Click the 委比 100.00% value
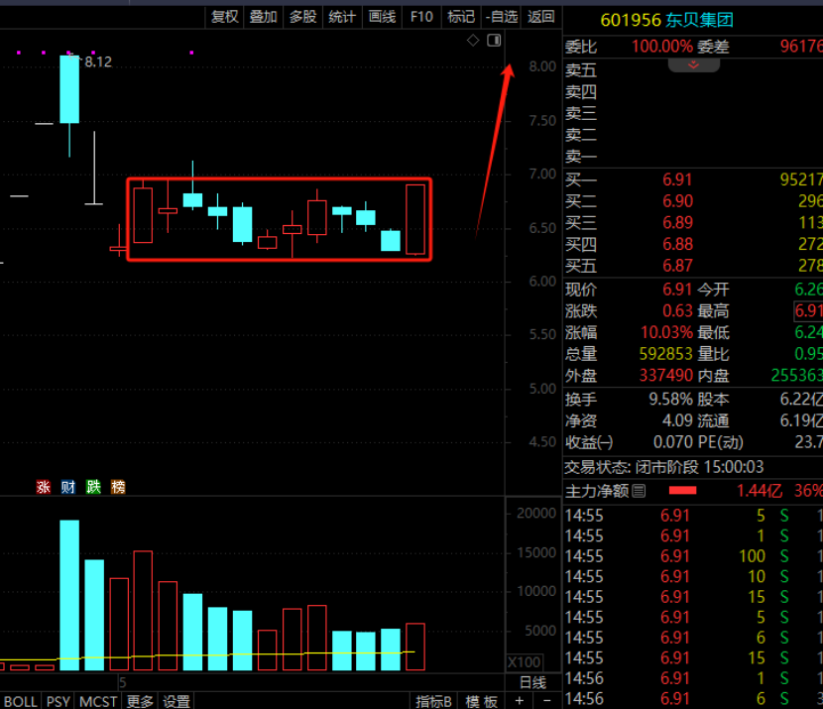The height and width of the screenshot is (709, 823). pyautogui.click(x=661, y=47)
